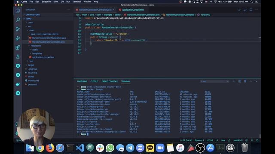The width and height of the screenshot is (275, 154).
Task: Open the Terminal menu in menu bar
Action: coord(77,2)
